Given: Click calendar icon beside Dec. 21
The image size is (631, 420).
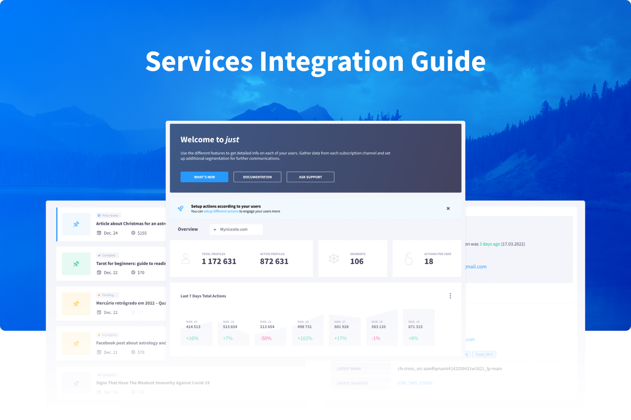Looking at the screenshot, I should [99, 352].
